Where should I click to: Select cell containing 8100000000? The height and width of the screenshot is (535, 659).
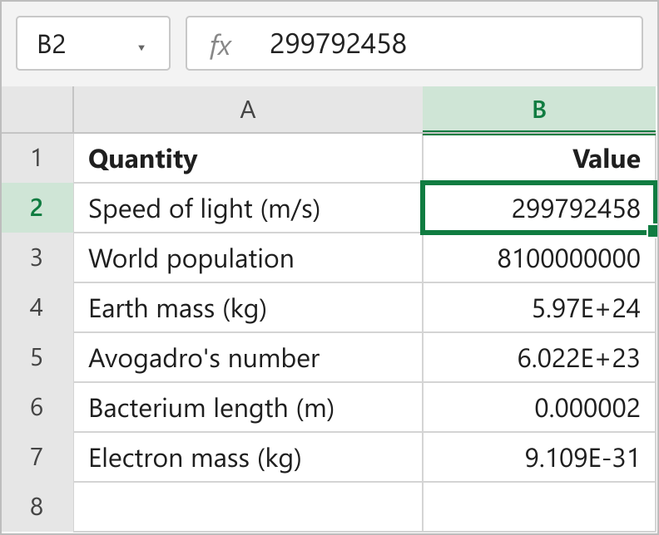[x=539, y=258]
